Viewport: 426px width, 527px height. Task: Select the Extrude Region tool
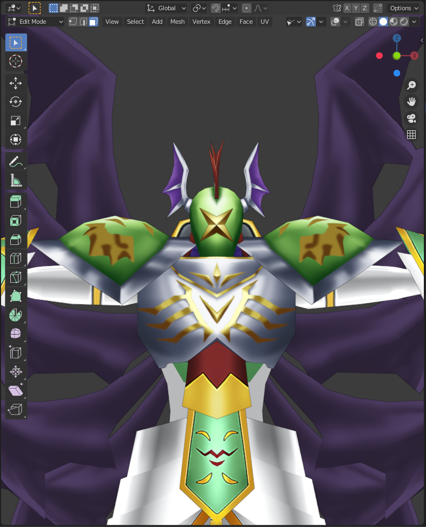(16, 202)
